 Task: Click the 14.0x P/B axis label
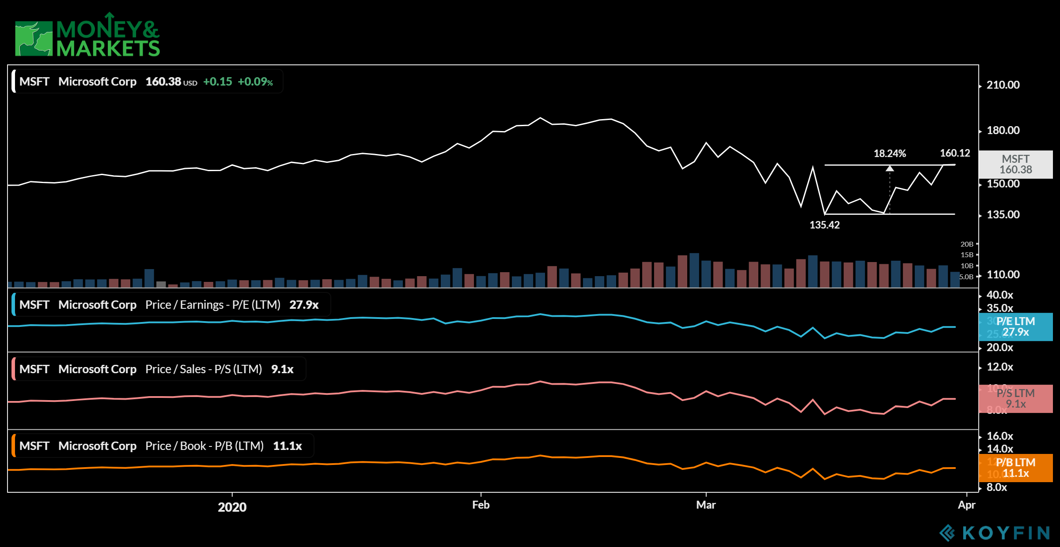pyautogui.click(x=1000, y=449)
